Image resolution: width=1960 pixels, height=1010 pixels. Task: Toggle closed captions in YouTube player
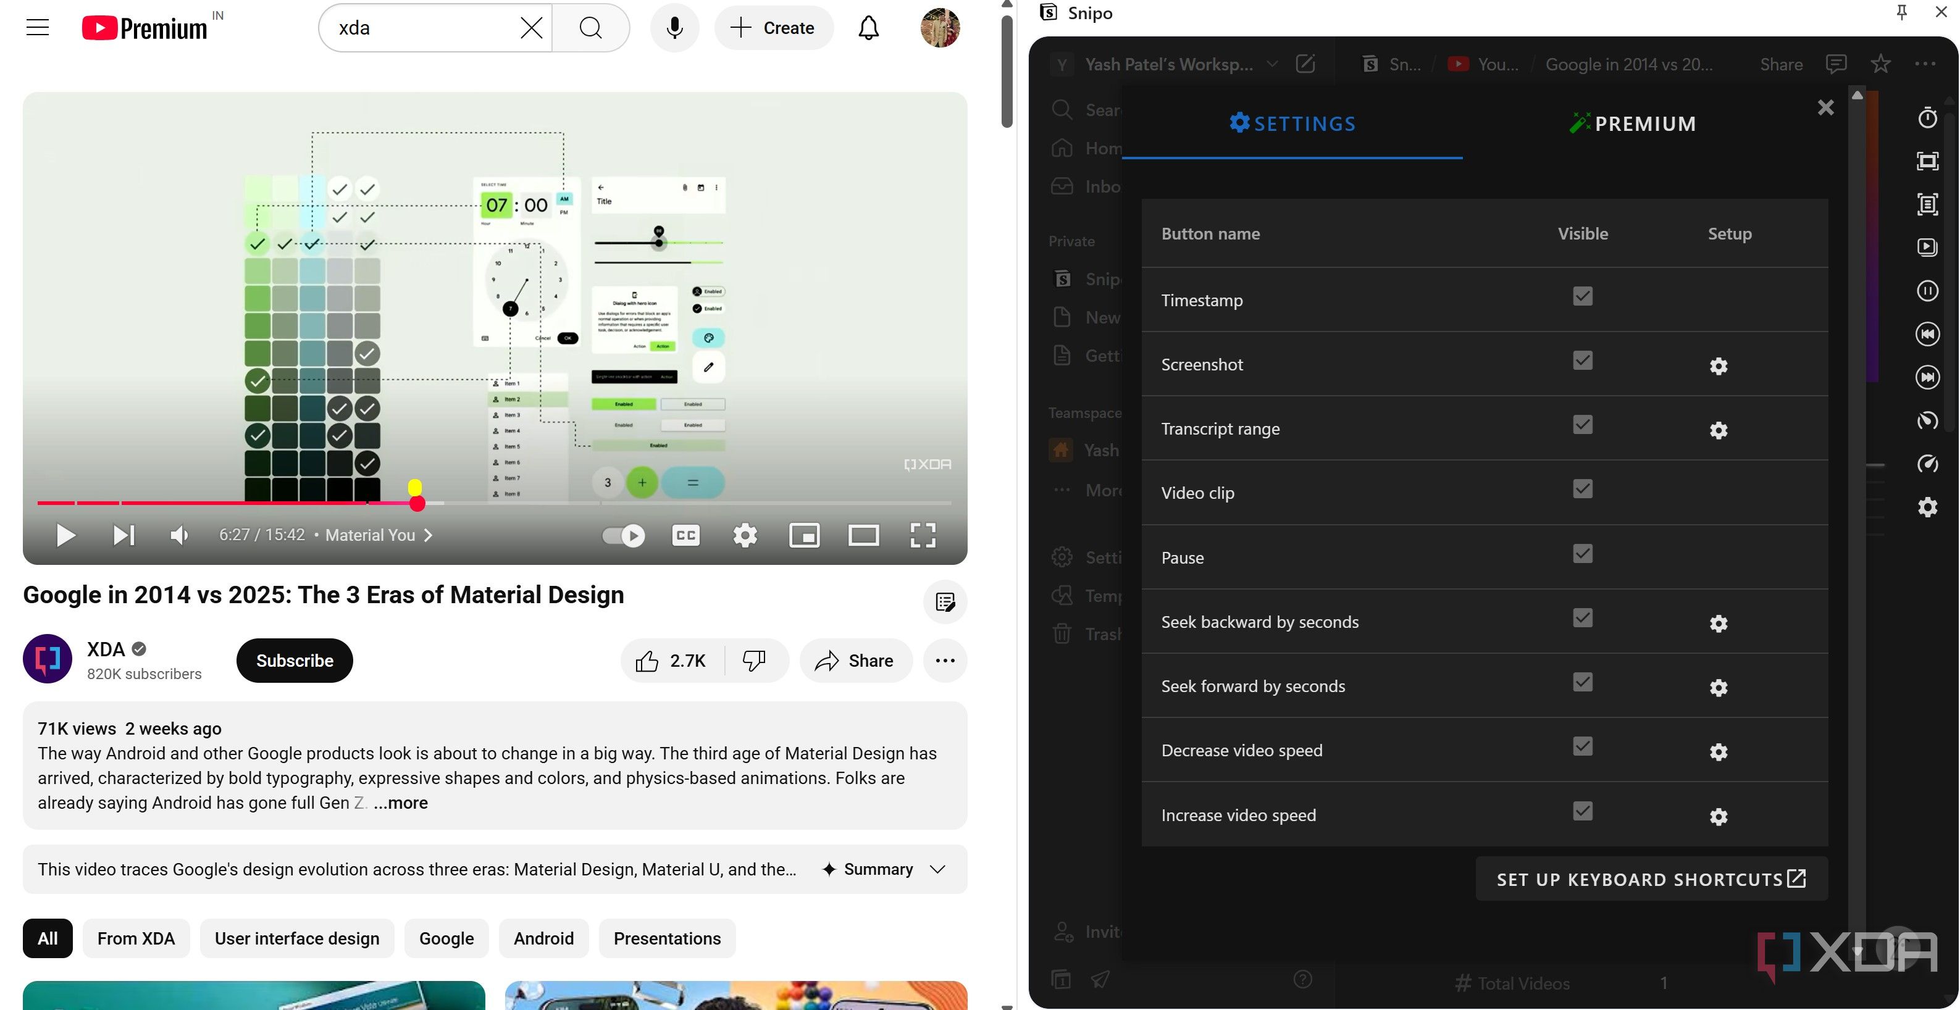click(685, 535)
